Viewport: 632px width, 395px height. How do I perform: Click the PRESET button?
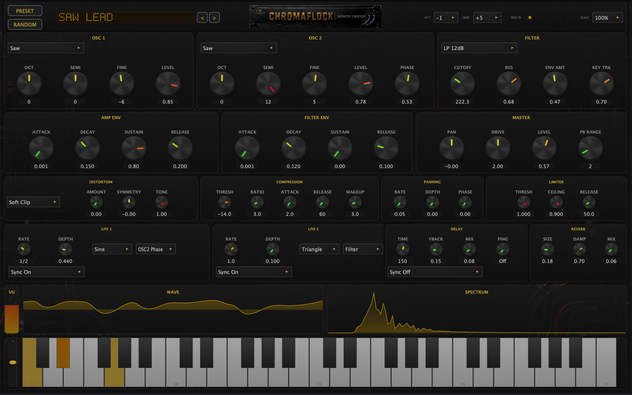click(x=25, y=11)
